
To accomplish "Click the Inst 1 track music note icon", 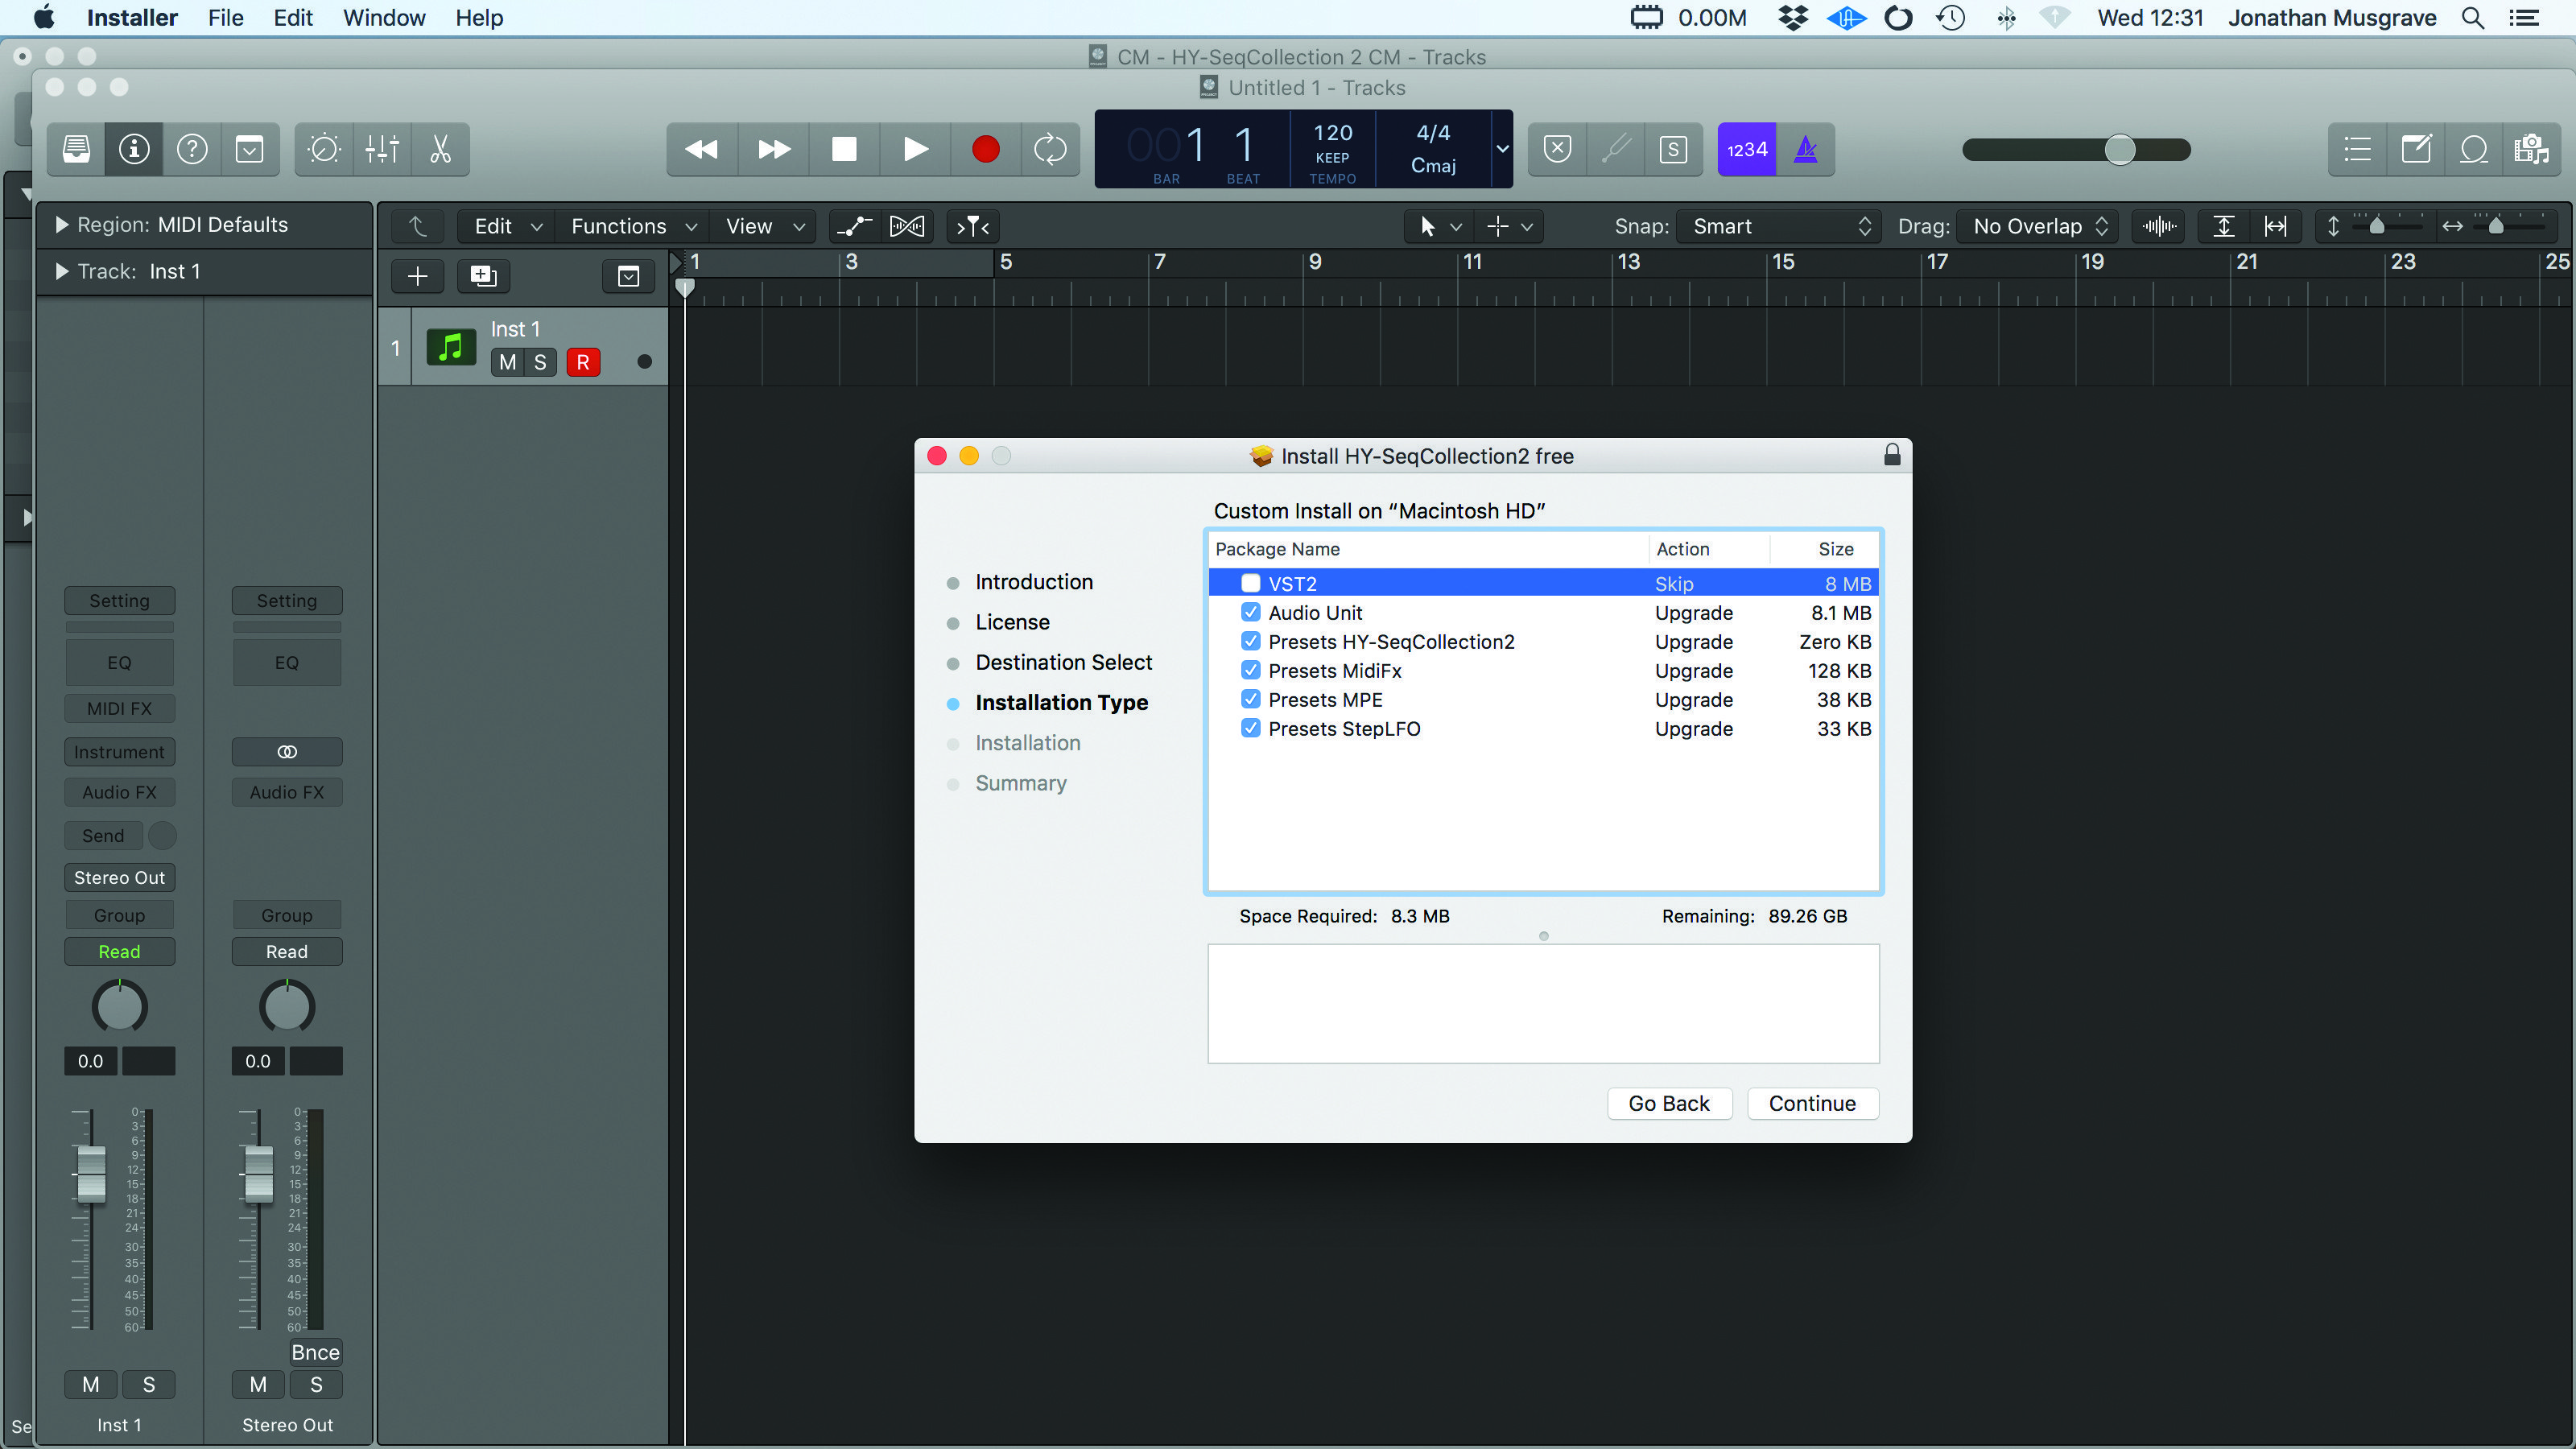I will tap(451, 347).
